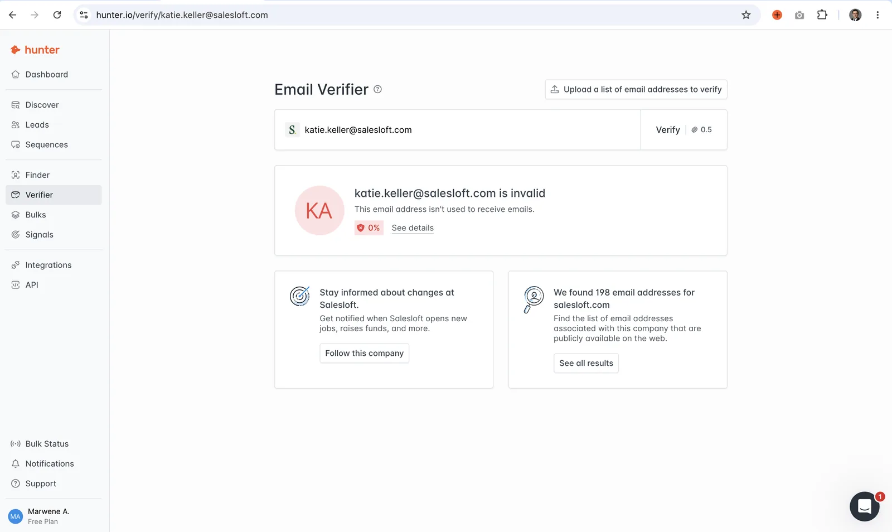Click the orange Hunter extension icon
This screenshot has height=532, width=892.
777,15
